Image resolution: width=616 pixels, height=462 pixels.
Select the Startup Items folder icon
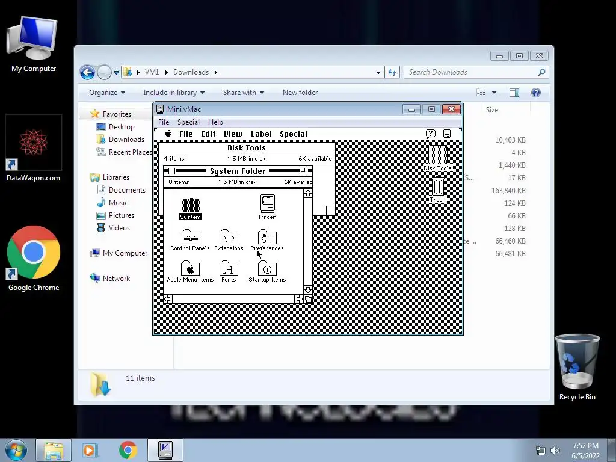pyautogui.click(x=267, y=268)
